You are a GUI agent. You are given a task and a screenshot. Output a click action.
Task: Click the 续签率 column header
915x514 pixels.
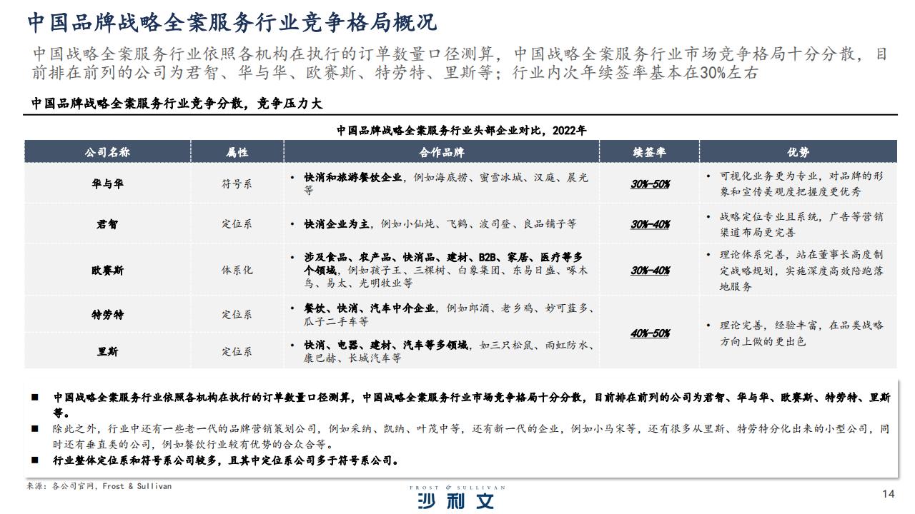pos(649,152)
